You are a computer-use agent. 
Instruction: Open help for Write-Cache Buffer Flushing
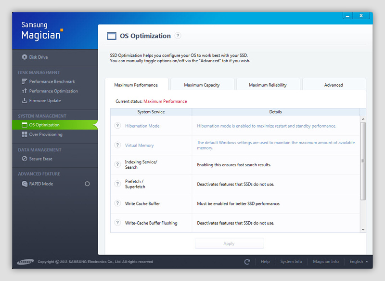click(117, 223)
